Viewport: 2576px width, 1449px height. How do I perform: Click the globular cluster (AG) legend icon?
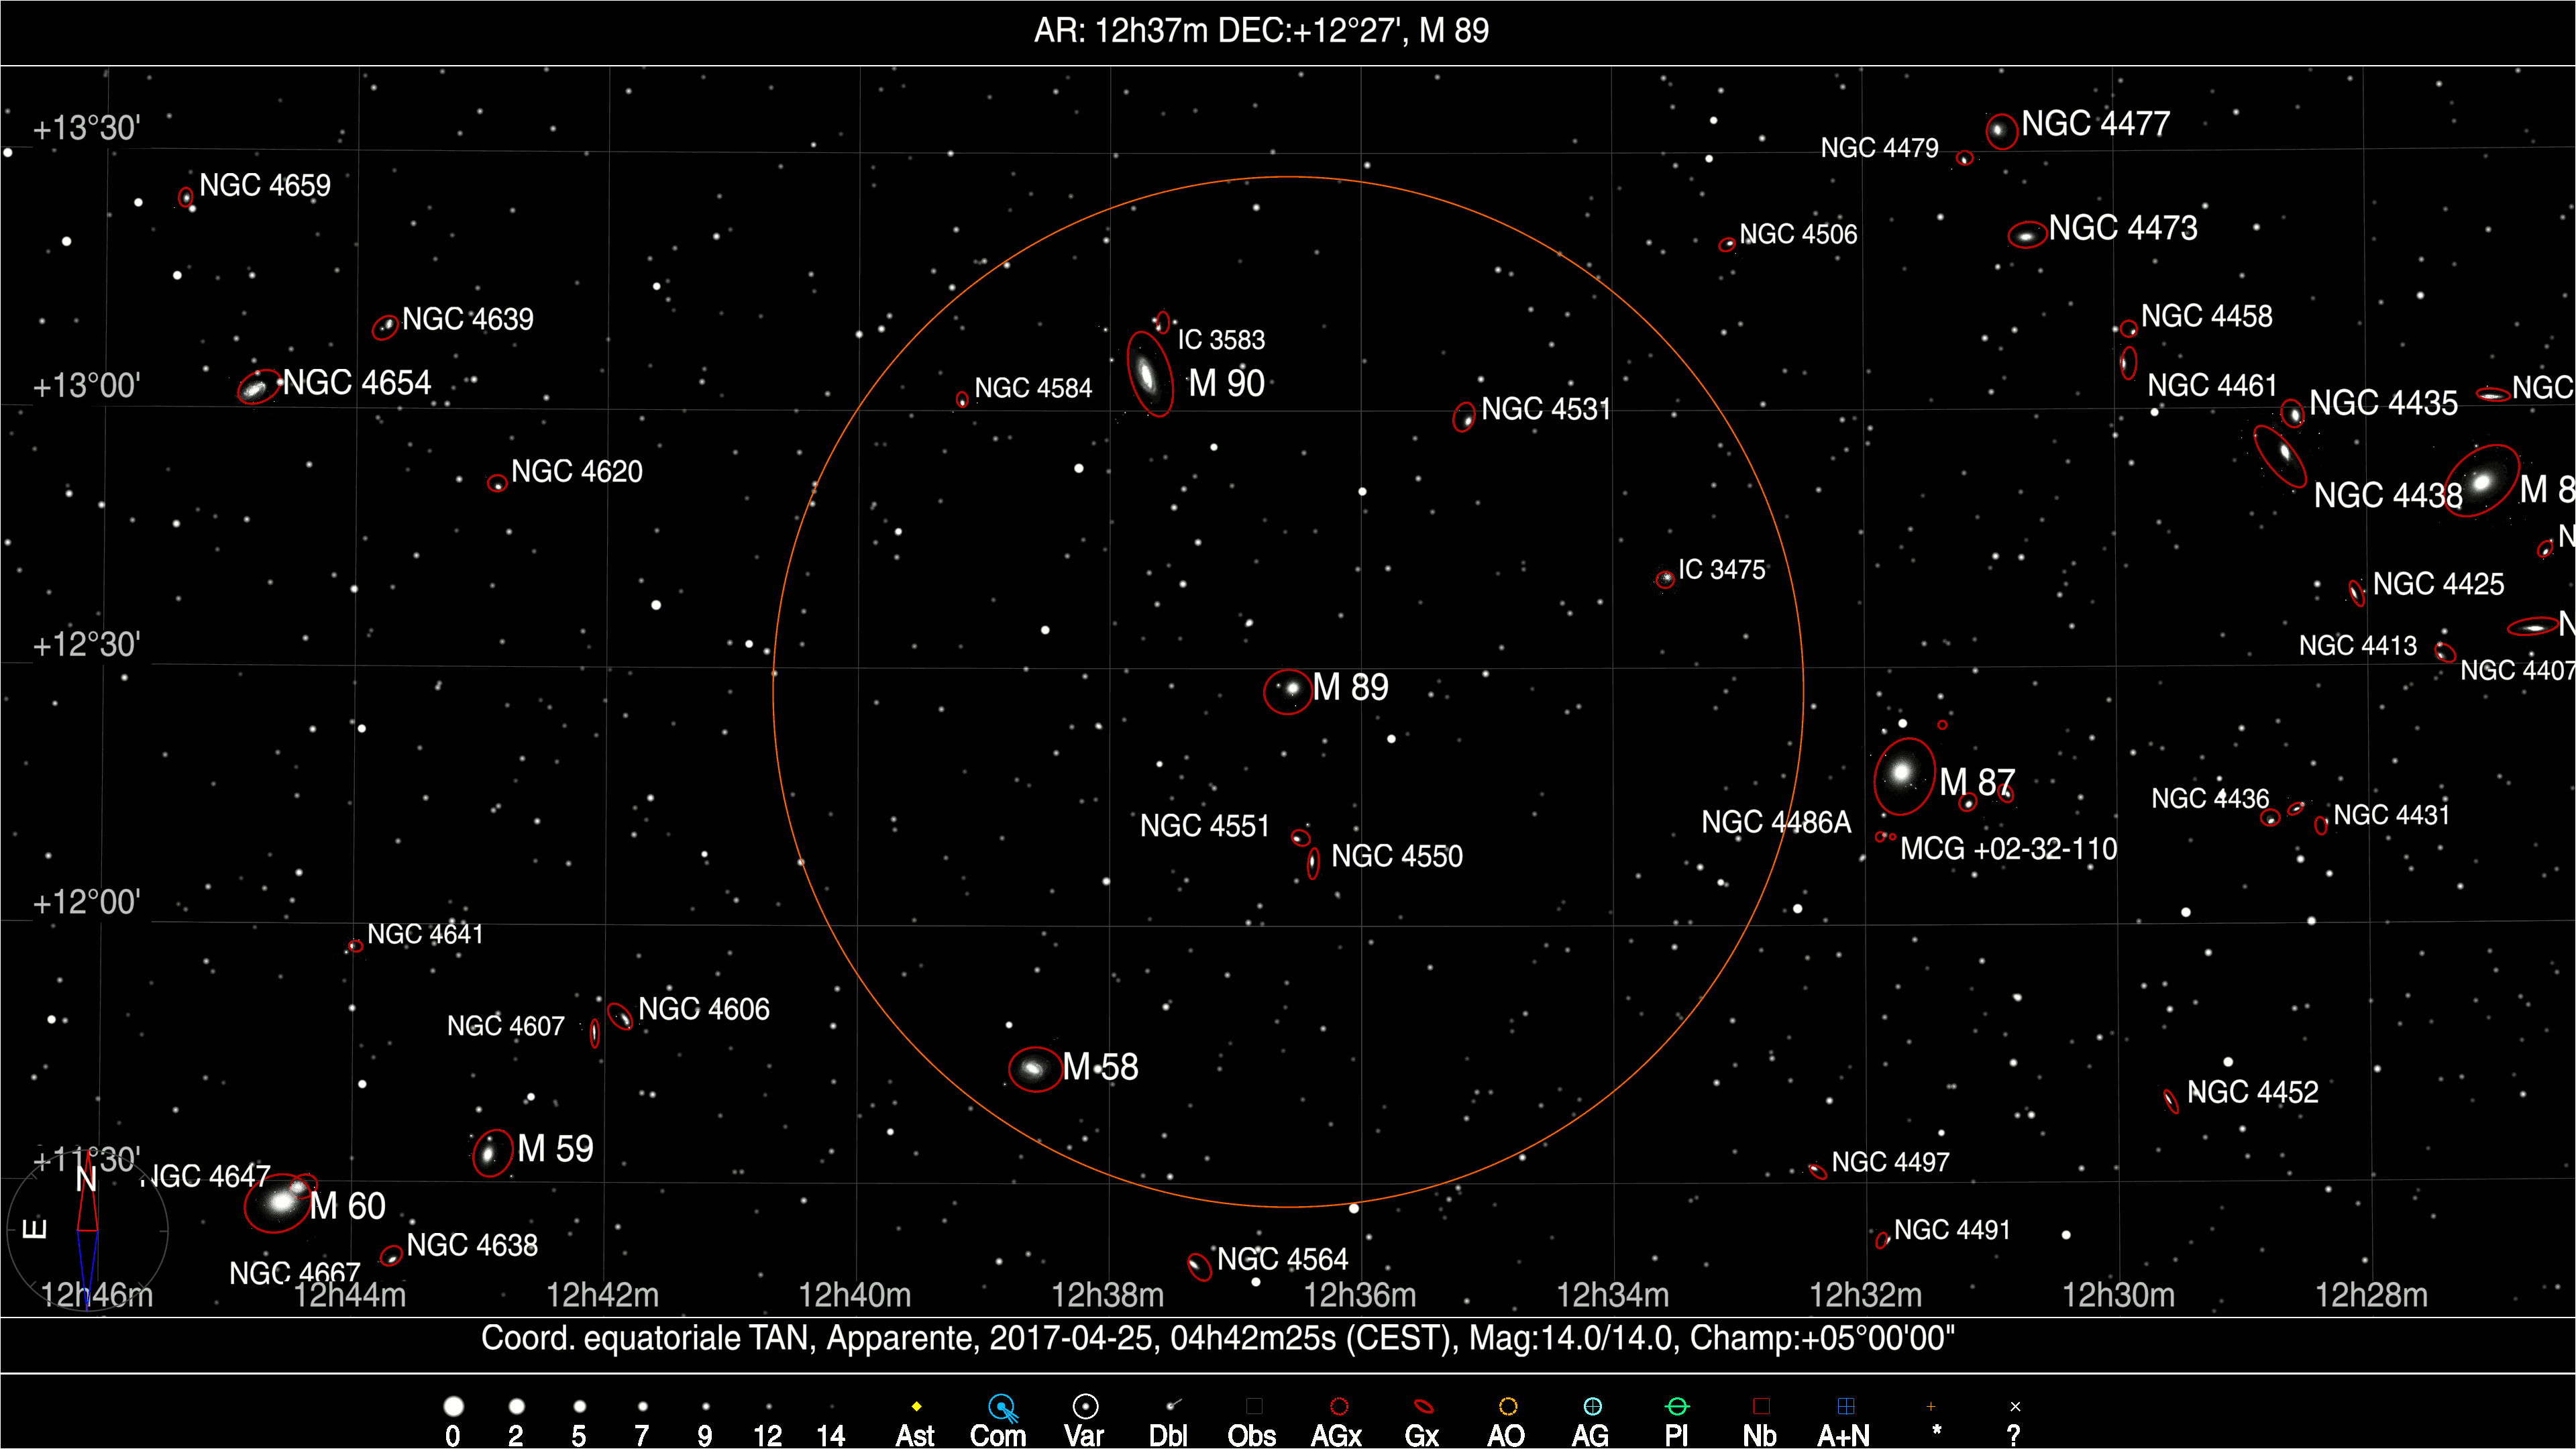[1592, 1407]
